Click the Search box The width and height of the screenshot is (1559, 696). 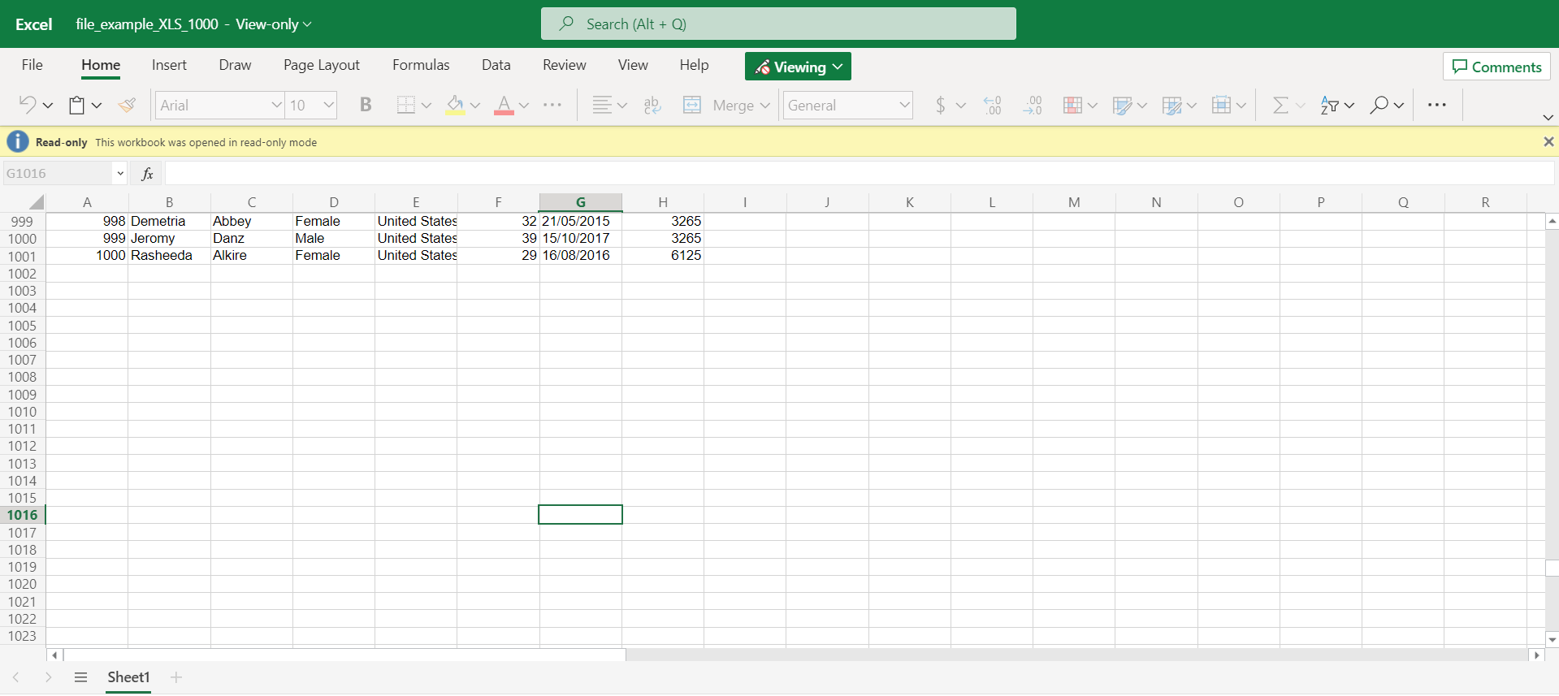(778, 24)
